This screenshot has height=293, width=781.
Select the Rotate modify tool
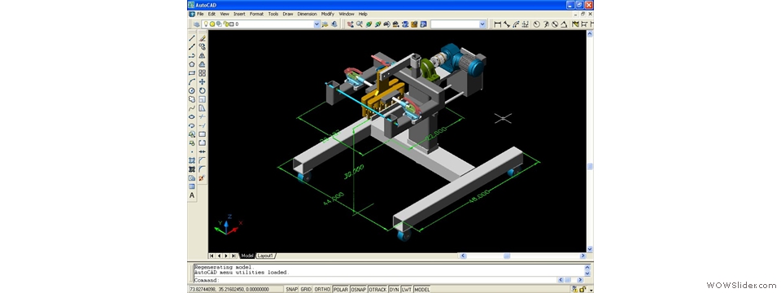pos(203,90)
